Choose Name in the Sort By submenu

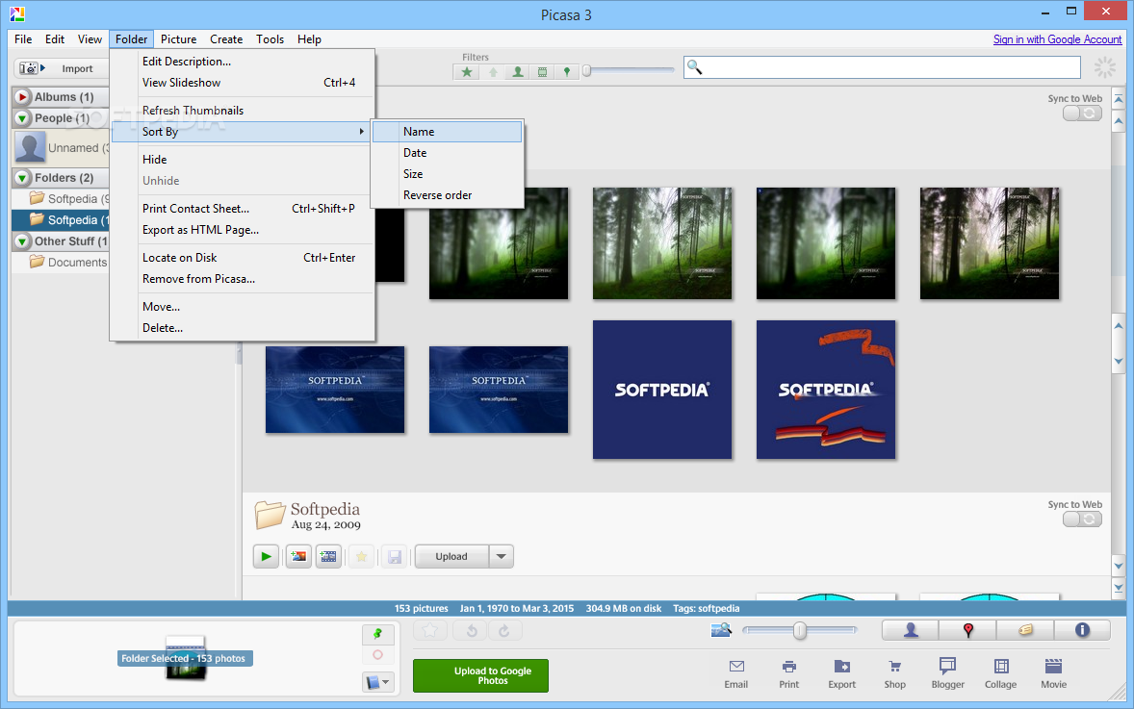pos(447,132)
